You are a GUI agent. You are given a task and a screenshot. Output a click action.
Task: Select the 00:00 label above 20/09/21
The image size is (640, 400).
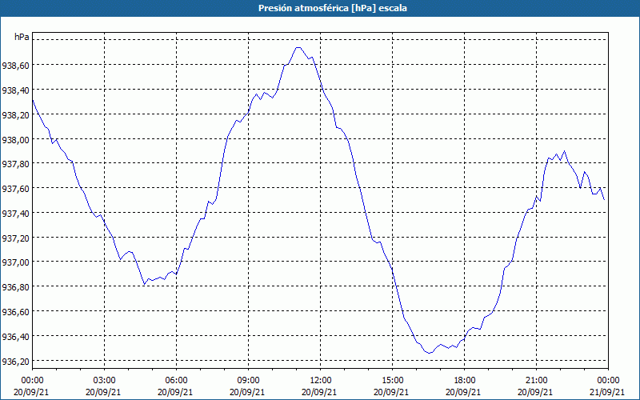(x=32, y=381)
